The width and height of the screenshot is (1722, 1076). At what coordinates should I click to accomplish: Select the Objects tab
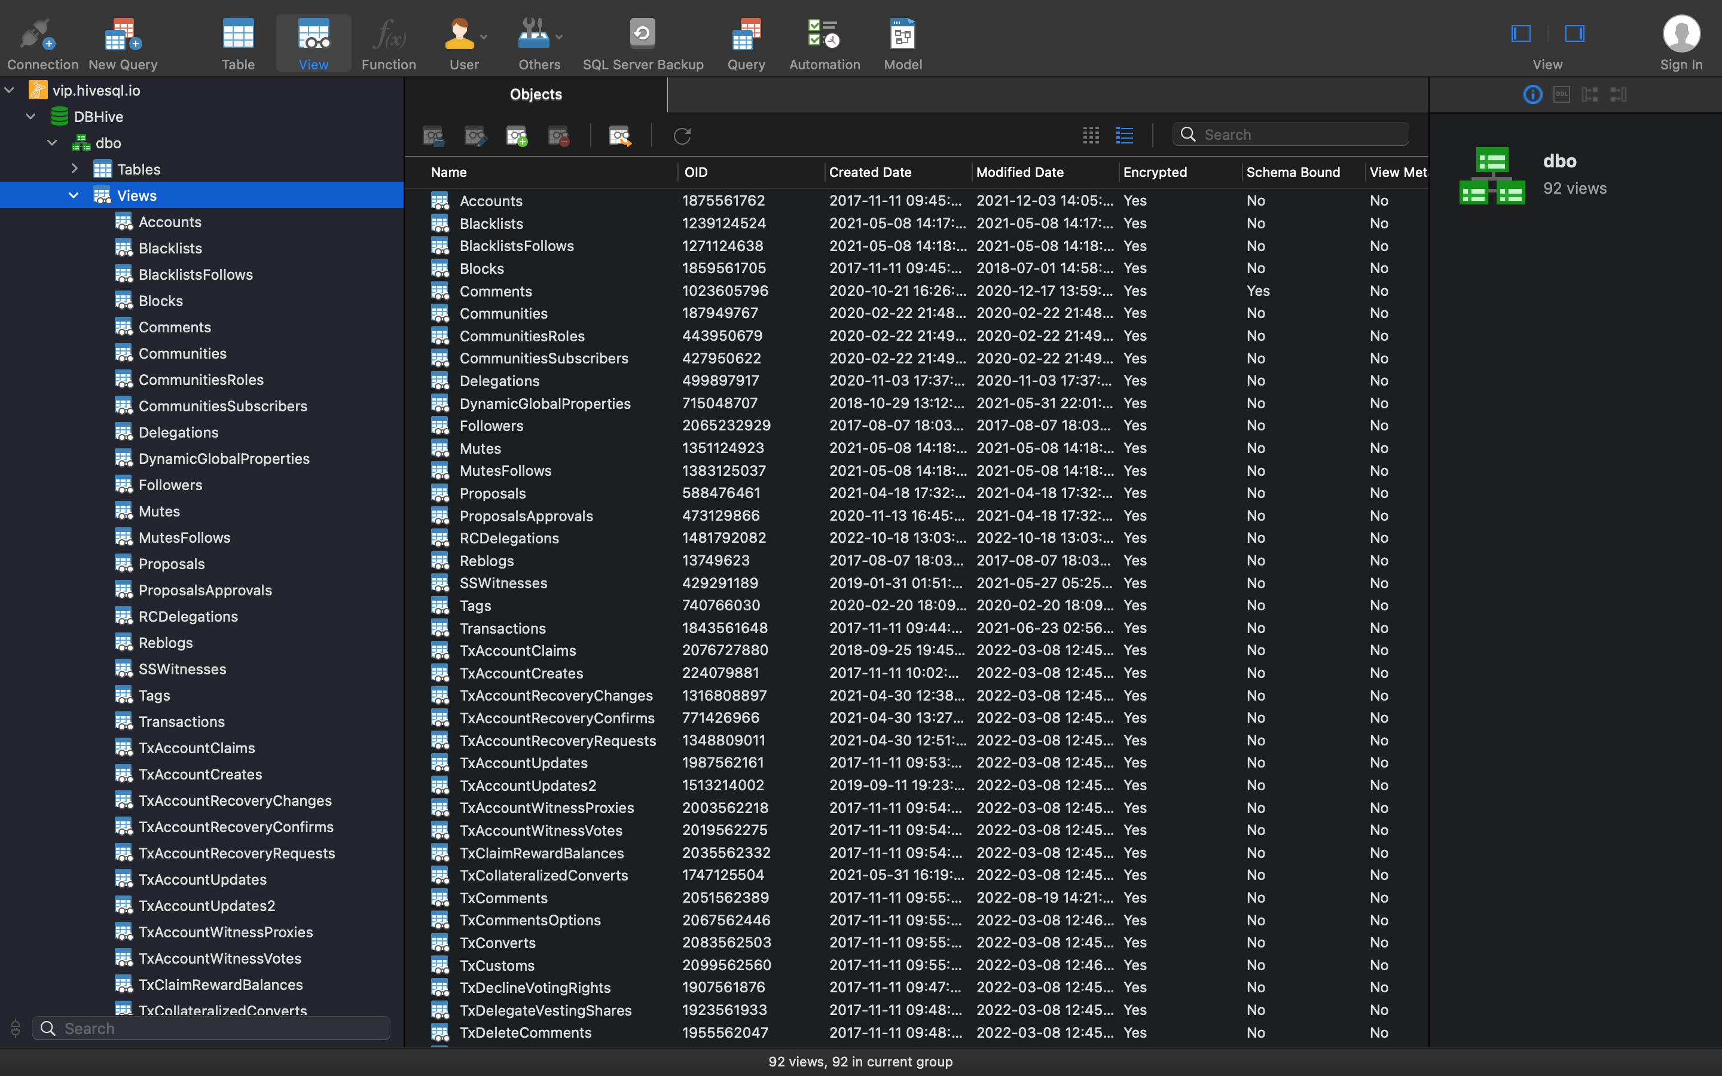tap(536, 94)
